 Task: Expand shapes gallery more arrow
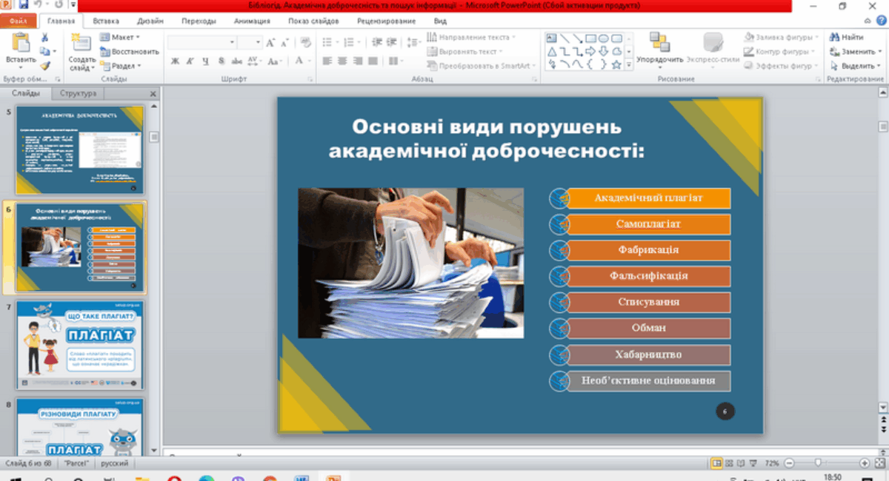point(629,65)
